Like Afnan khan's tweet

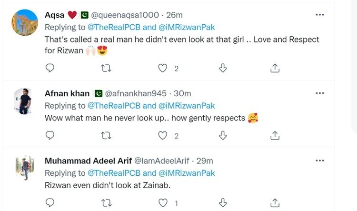click(163, 136)
